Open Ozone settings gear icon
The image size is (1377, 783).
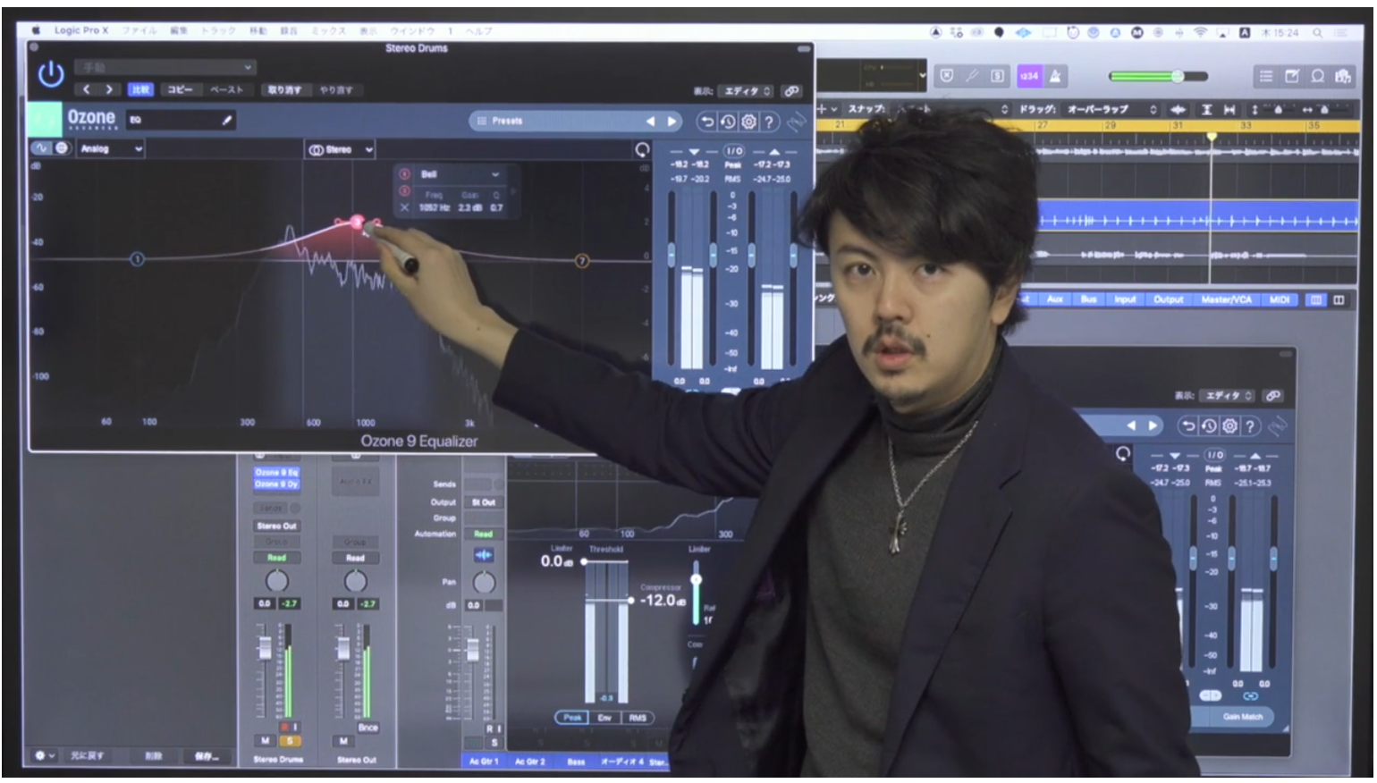[x=748, y=122]
